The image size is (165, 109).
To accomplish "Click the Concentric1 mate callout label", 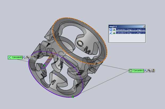I will (x=136, y=71).
